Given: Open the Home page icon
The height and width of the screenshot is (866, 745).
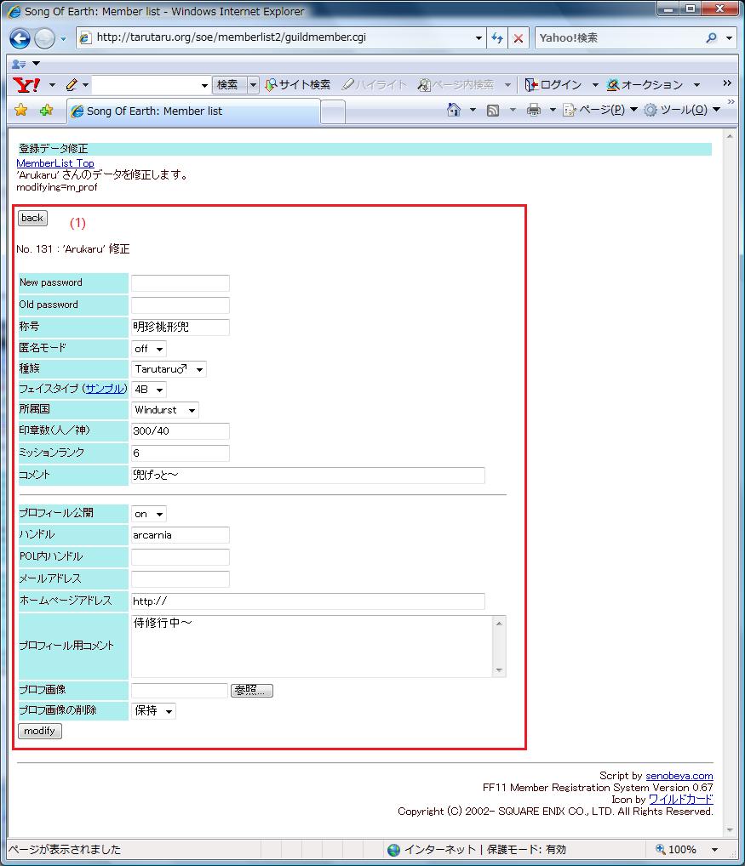Looking at the screenshot, I should click(x=455, y=110).
